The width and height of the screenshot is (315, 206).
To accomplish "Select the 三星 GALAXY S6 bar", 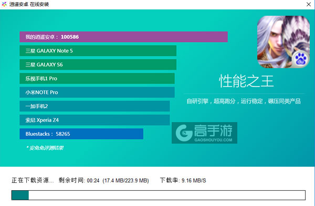I will pyautogui.click(x=98, y=64).
